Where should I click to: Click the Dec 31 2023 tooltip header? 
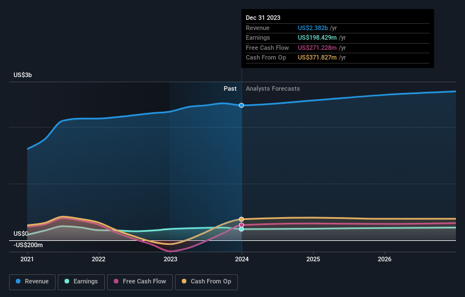click(263, 18)
